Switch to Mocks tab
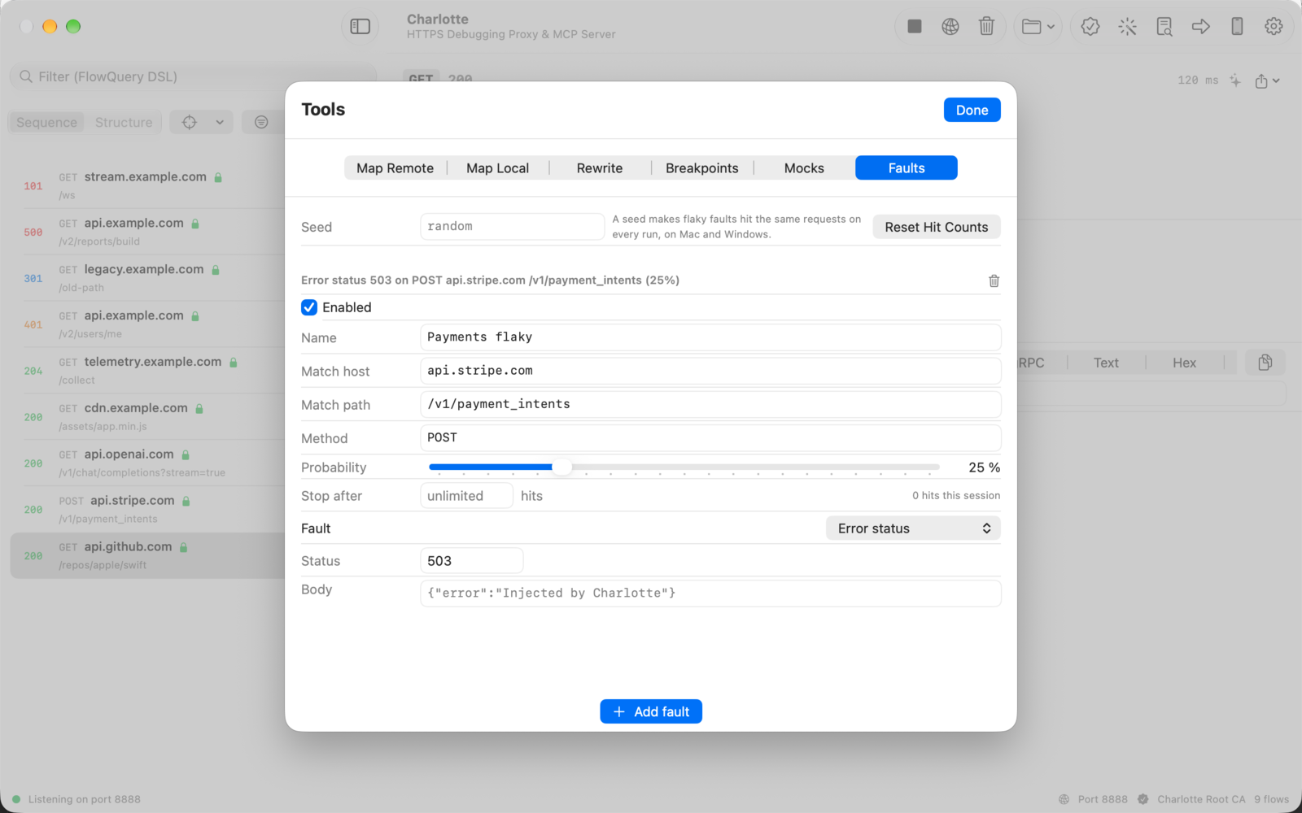This screenshot has height=813, width=1302. click(x=804, y=168)
